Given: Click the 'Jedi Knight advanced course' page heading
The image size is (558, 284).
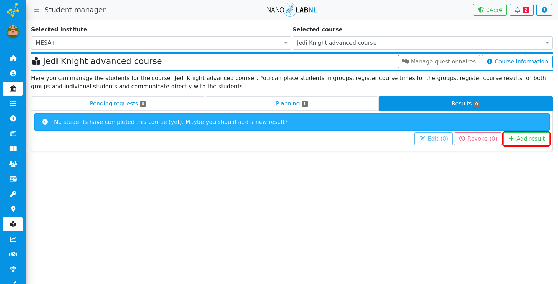Looking at the screenshot, I should point(102,61).
